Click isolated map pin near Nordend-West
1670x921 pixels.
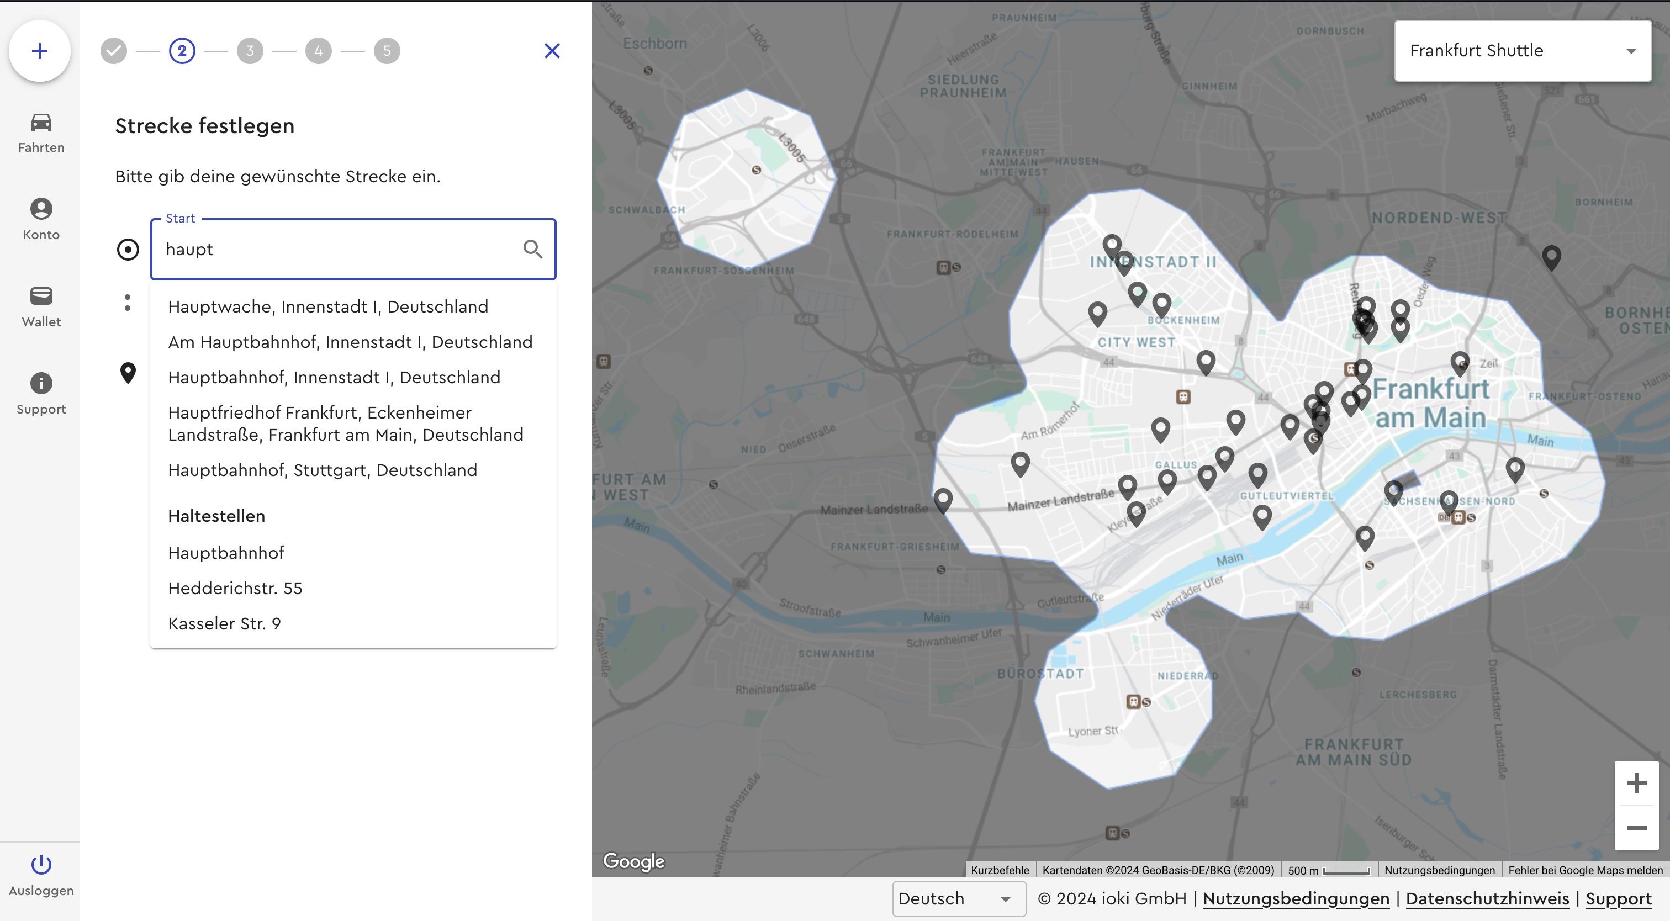pos(1551,257)
